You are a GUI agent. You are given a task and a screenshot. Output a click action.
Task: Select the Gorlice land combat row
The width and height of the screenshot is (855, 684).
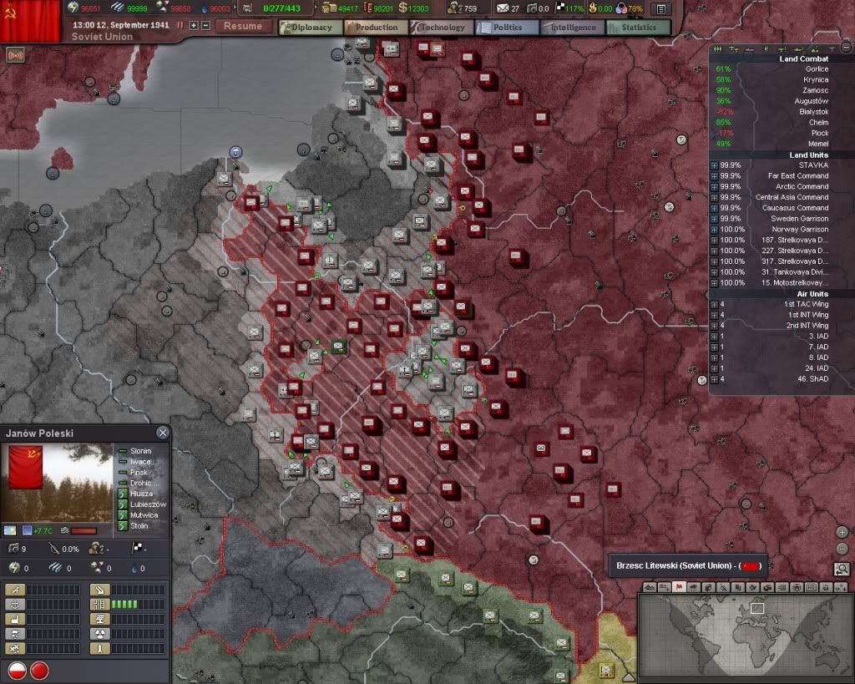pyautogui.click(x=771, y=69)
